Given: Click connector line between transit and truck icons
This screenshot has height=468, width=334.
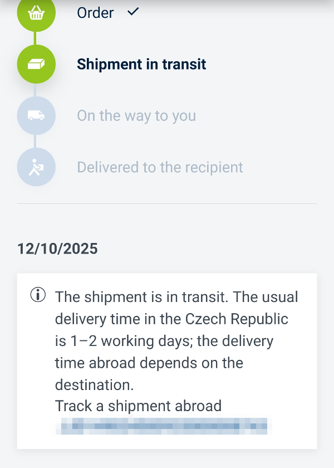Looking at the screenshot, I should (36, 90).
